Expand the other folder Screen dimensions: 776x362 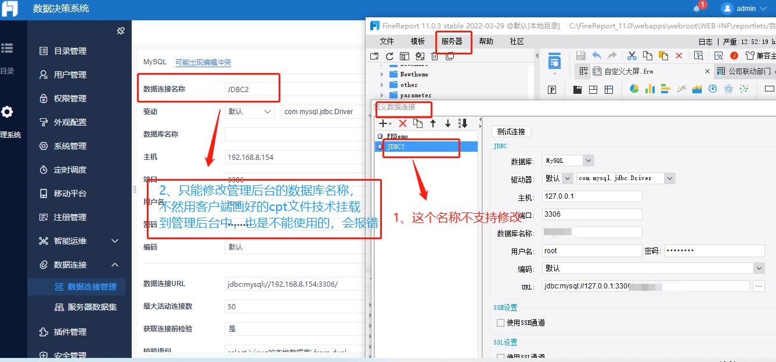[x=382, y=85]
